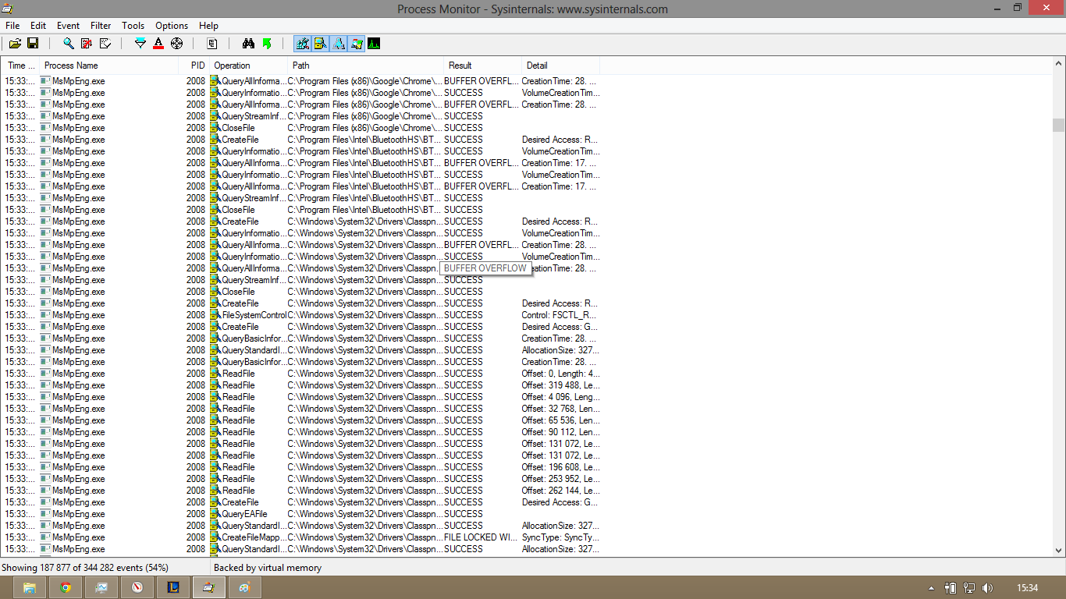This screenshot has height=599, width=1066.
Task: Click the green Jump To Object arrow
Action: click(267, 44)
